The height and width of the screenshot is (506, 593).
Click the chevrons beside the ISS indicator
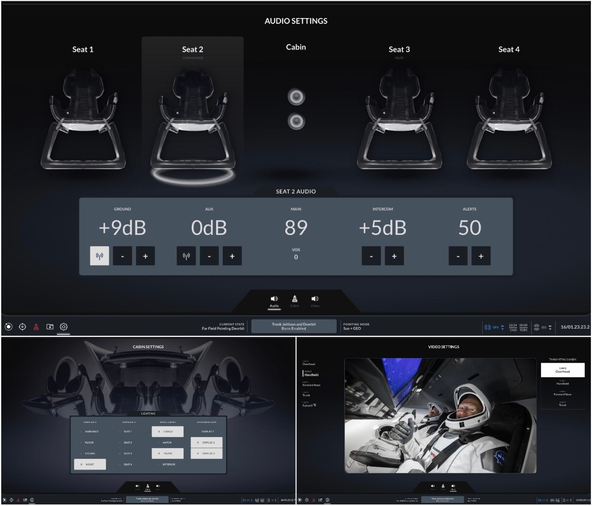(550, 327)
